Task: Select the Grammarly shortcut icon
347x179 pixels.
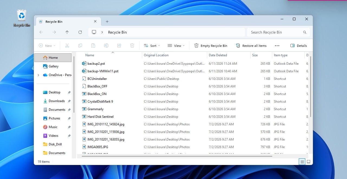Action: click(84, 109)
